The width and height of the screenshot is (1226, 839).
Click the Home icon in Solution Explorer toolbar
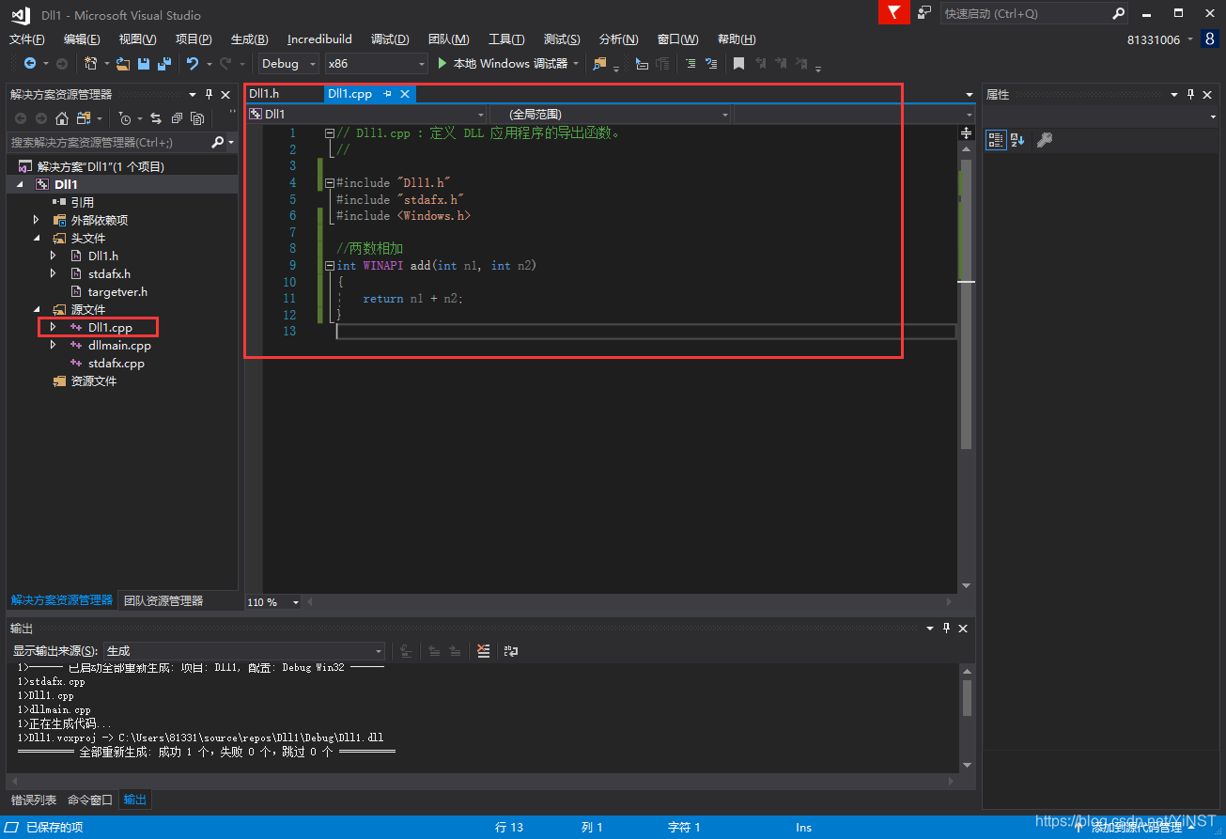tap(62, 118)
